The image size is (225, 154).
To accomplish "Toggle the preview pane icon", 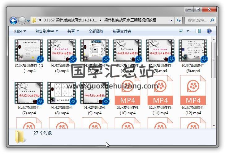I will tap(198, 31).
